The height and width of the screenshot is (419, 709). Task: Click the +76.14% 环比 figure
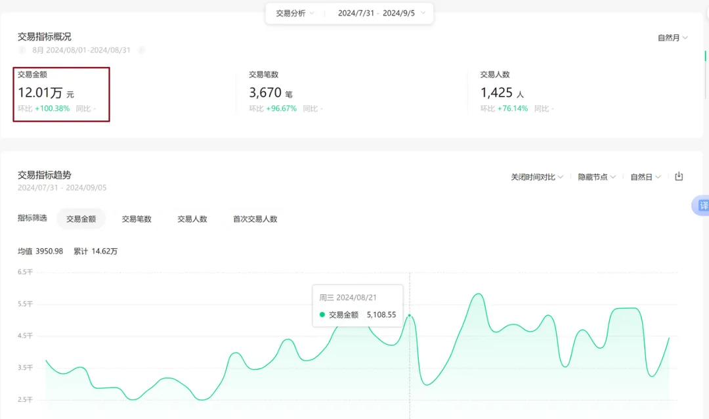pyautogui.click(x=513, y=108)
